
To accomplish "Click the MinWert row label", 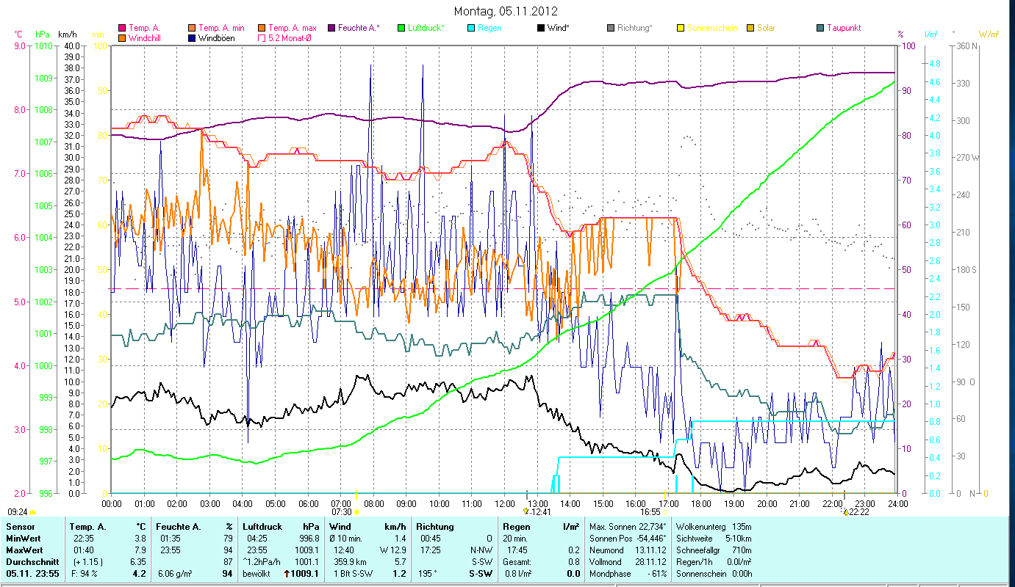I will (24, 539).
